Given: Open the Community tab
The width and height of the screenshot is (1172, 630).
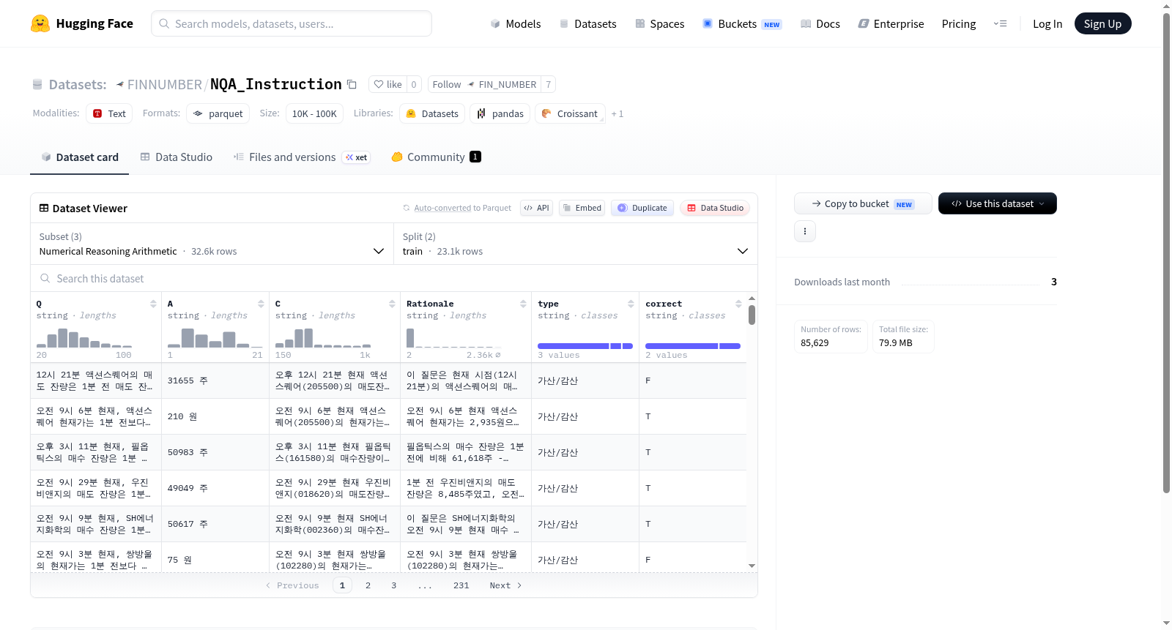Looking at the screenshot, I should (437, 157).
